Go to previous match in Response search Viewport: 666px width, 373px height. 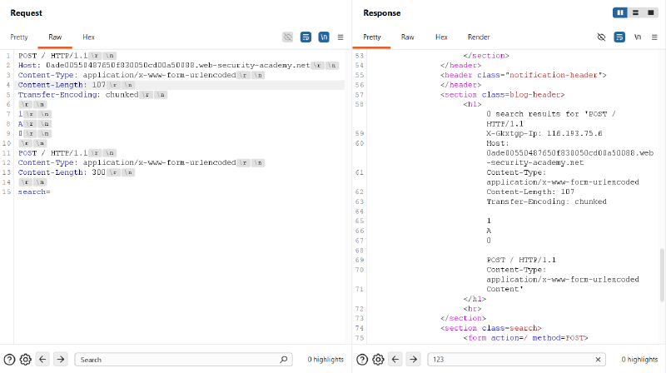[395, 360]
